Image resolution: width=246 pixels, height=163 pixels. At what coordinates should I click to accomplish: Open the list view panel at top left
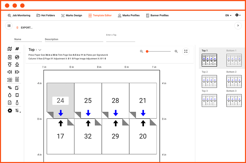pyautogui.click(x=9, y=26)
